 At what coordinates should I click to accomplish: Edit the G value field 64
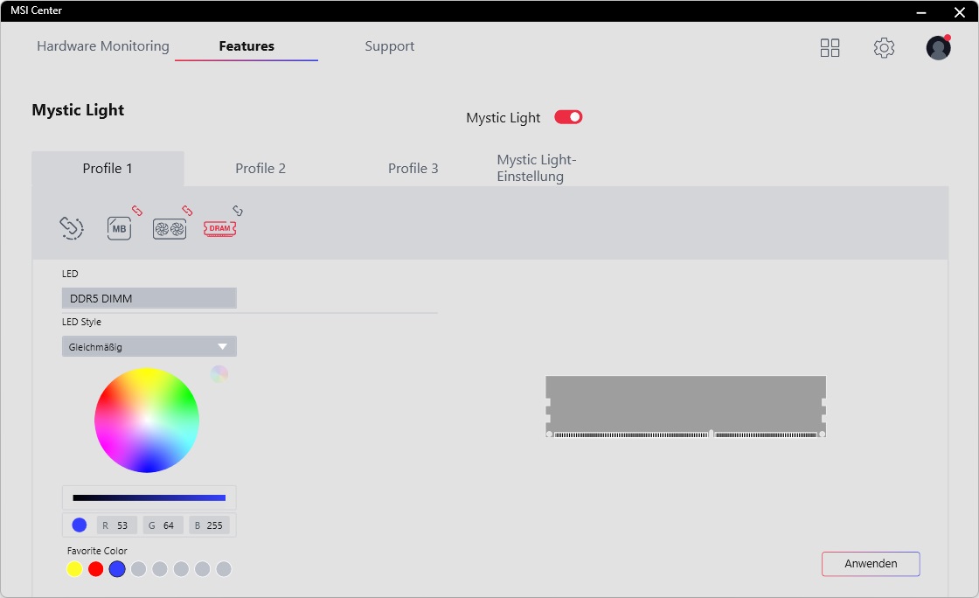coord(163,525)
